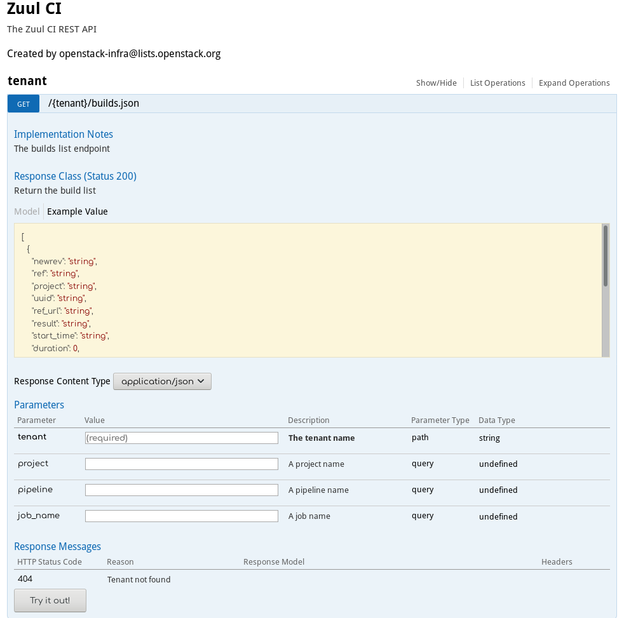Screen dimensions: 624x618
Task: Click the 'string' data type cell
Action: point(489,438)
